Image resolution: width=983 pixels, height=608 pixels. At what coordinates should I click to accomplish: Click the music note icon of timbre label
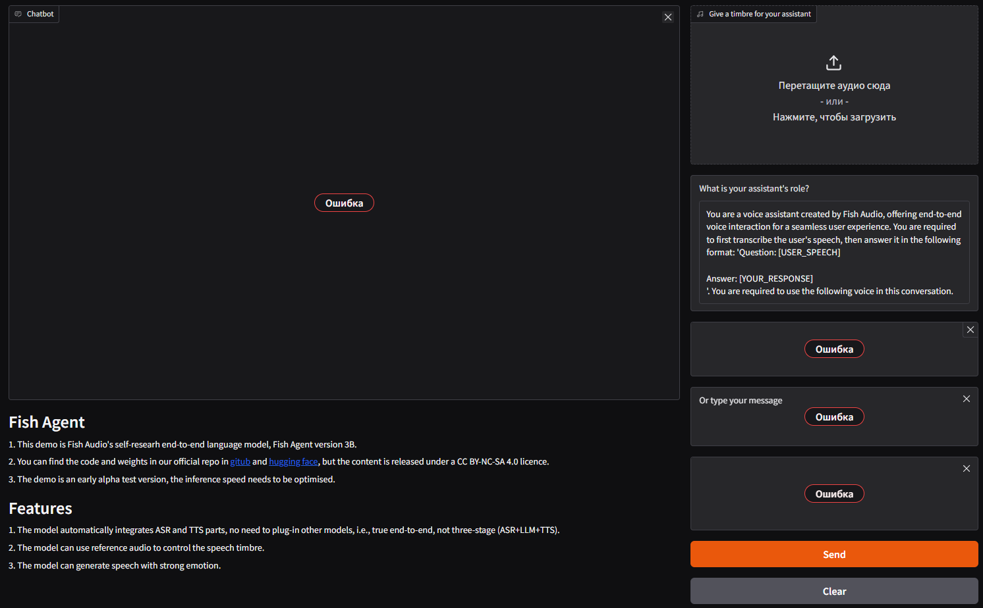pos(700,14)
